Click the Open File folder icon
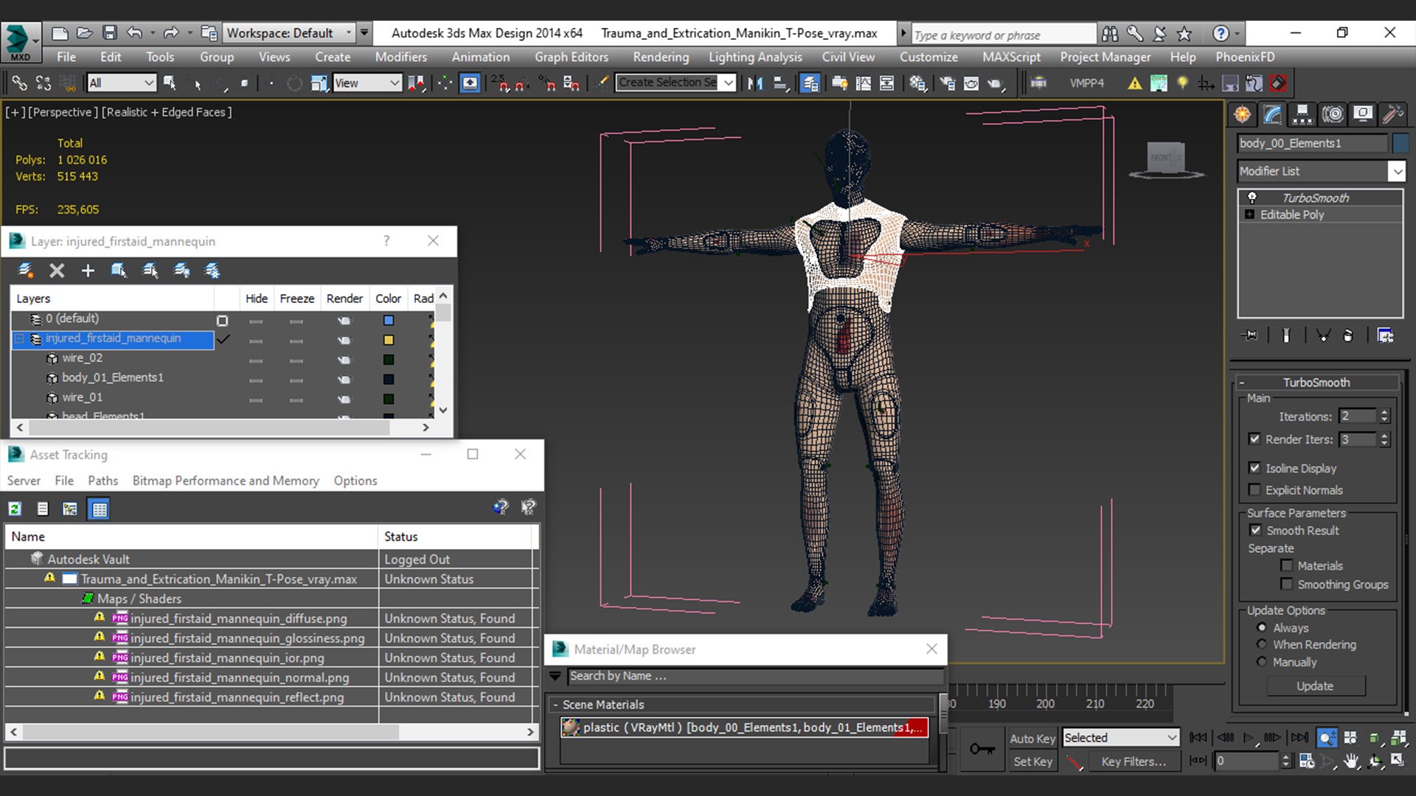This screenshot has width=1416, height=796. [85, 33]
